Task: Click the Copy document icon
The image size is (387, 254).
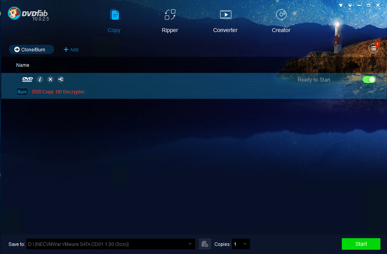Action: coord(115,15)
